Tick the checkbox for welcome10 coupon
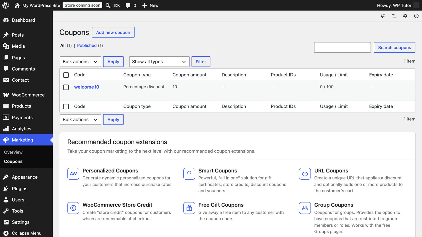The height and width of the screenshot is (237, 422). pos(66,87)
